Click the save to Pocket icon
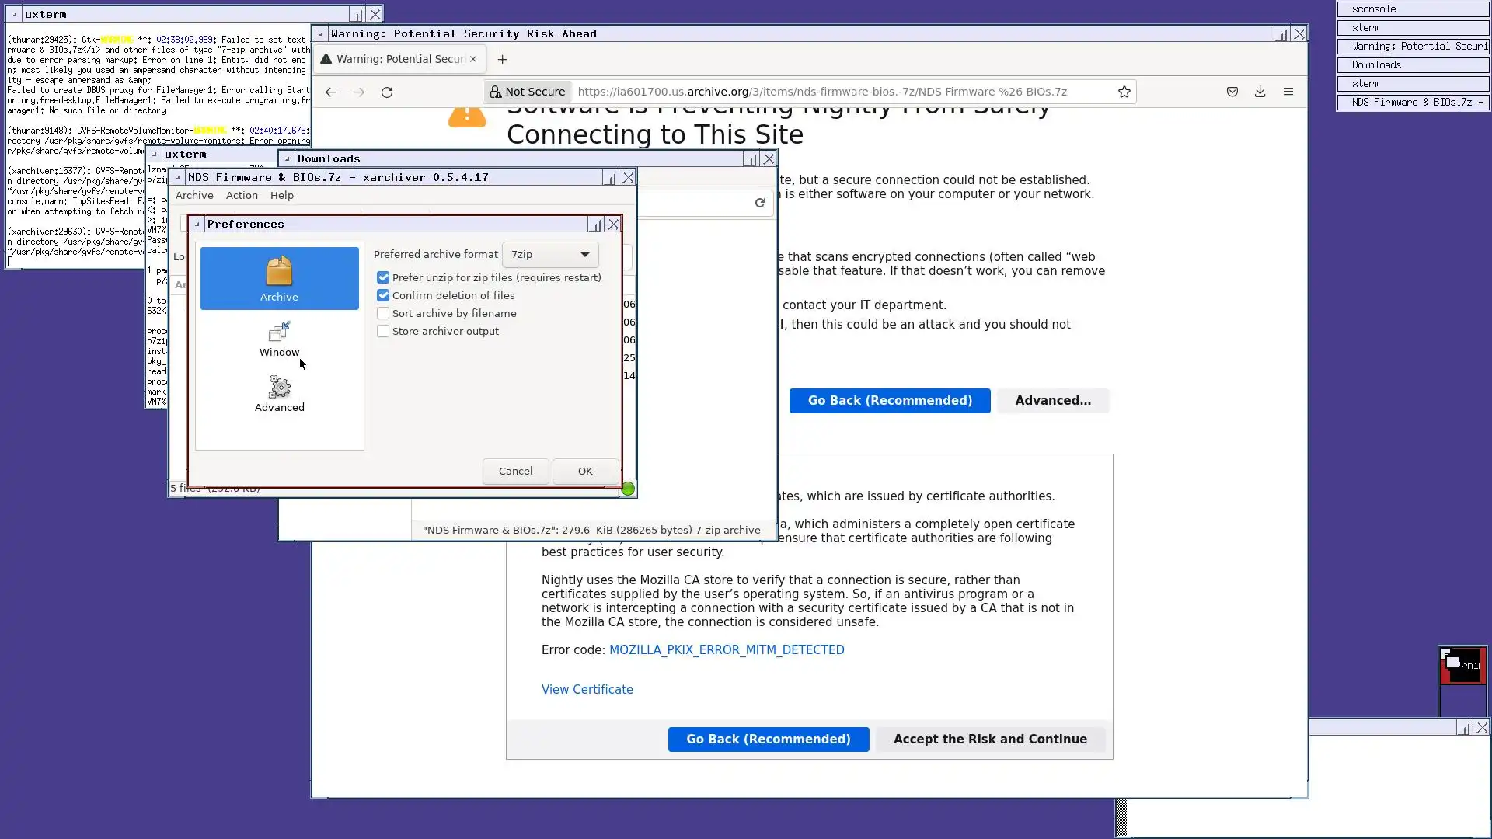This screenshot has height=839, width=1492. 1232,92
